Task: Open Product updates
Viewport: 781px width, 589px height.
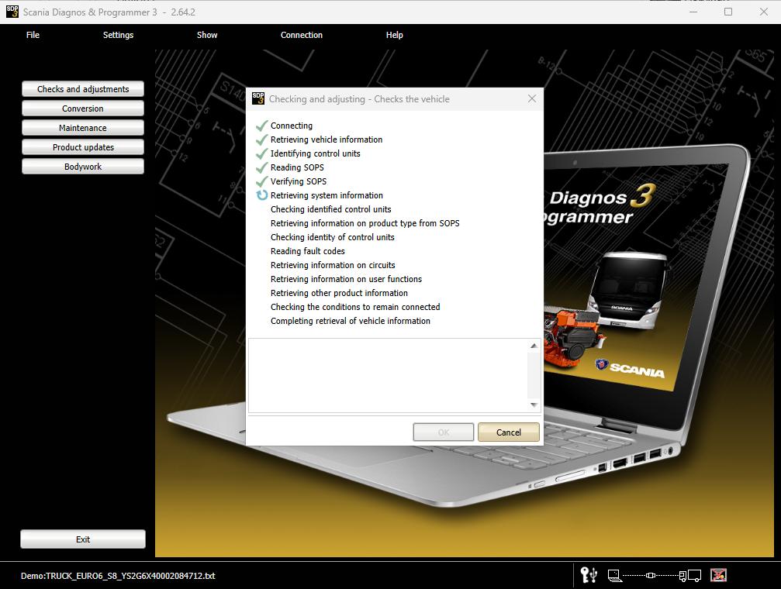Action: point(83,147)
